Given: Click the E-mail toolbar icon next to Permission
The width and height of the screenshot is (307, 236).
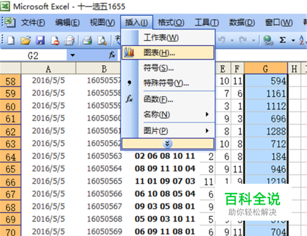Looking at the screenshot, I should (69, 40).
